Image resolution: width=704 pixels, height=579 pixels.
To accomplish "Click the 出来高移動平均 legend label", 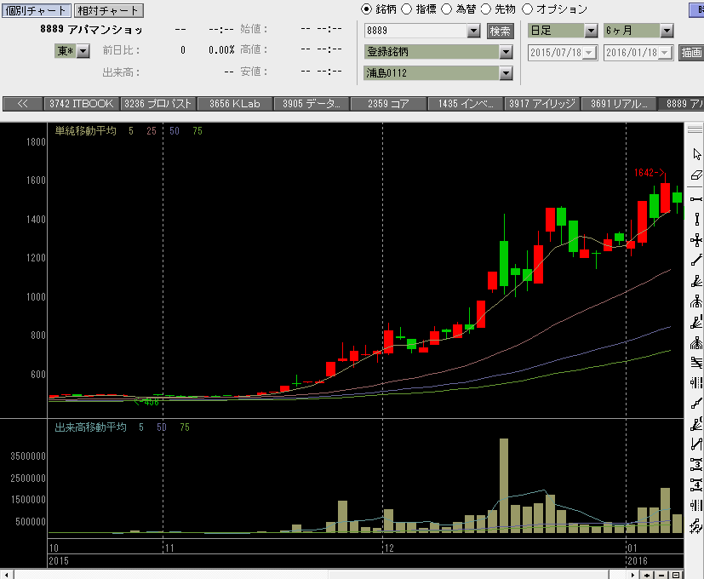I will [91, 427].
